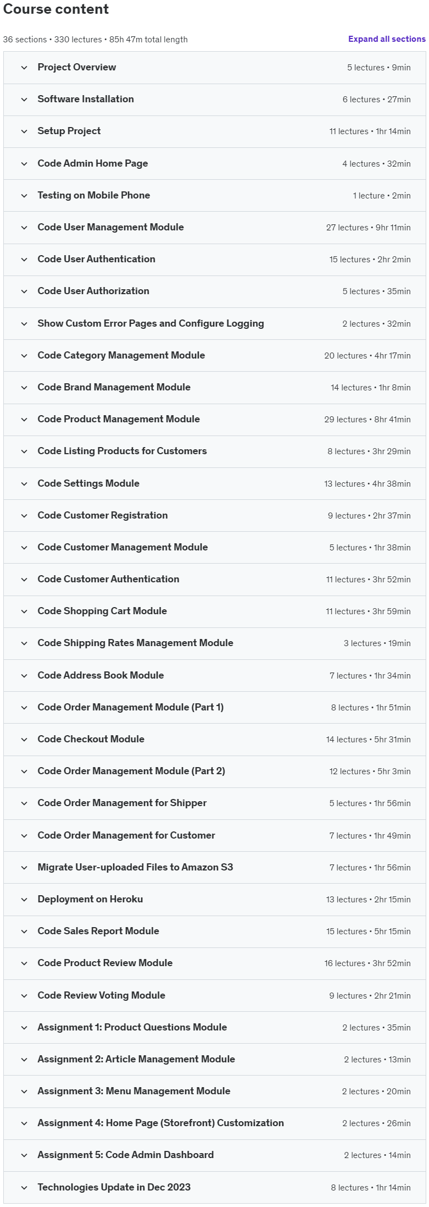This screenshot has width=429, height=1207.
Task: Click chevron icon beside Code Brand Management Module
Action: 24,388
